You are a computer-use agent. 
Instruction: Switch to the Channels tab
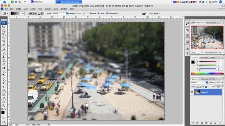pyautogui.click(x=205, y=79)
